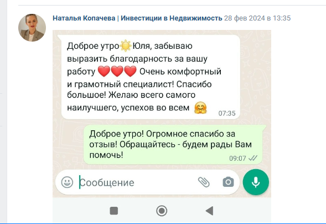Viewport: 326px width, 224px height.
Task: Tap the Android circular home button
Action: coord(162,211)
